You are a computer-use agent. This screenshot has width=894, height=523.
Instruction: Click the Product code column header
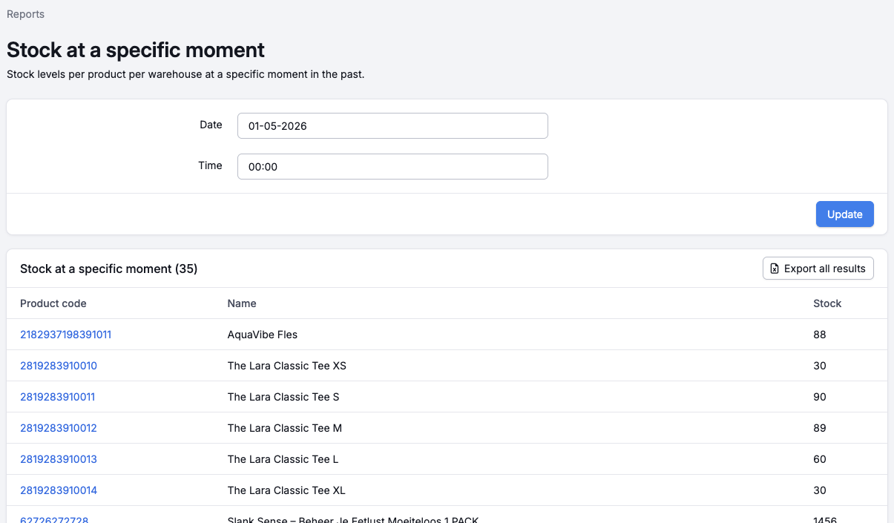(53, 303)
